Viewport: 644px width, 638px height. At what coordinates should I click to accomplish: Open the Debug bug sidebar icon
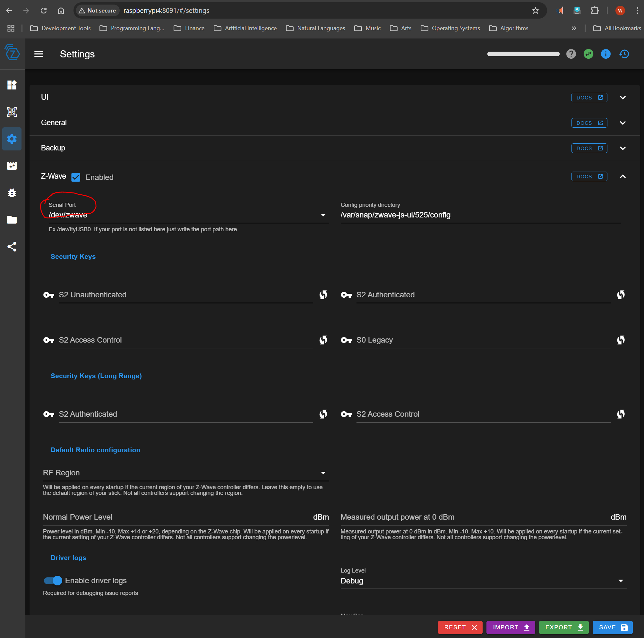(12, 192)
